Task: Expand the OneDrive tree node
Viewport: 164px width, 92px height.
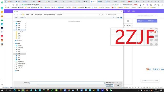Action: [x=14, y=41]
